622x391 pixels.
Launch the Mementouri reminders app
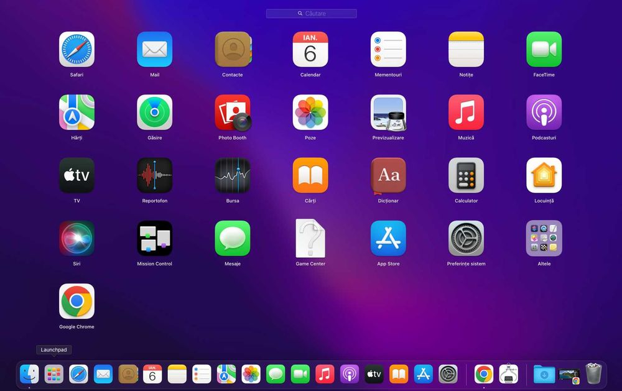(x=388, y=50)
